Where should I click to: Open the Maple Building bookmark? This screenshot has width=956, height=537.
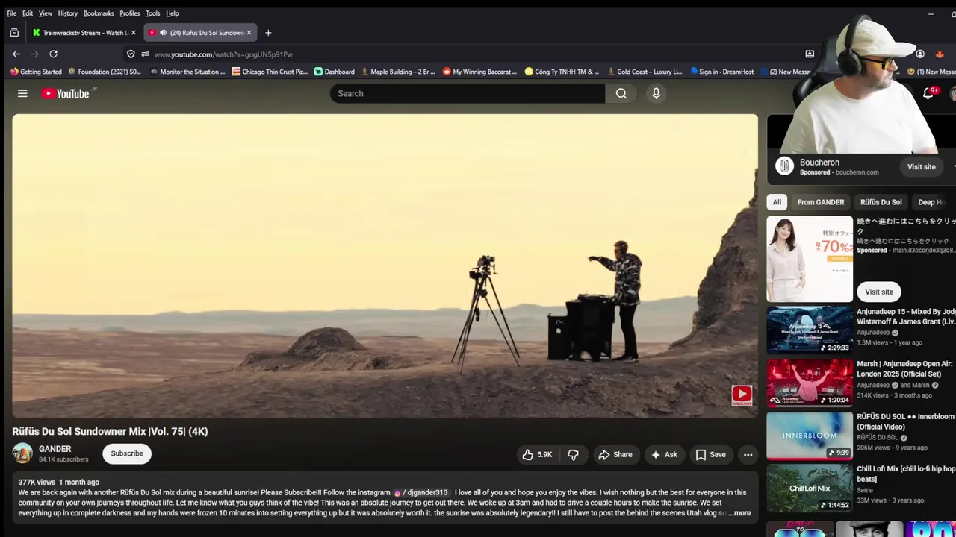pyautogui.click(x=398, y=72)
